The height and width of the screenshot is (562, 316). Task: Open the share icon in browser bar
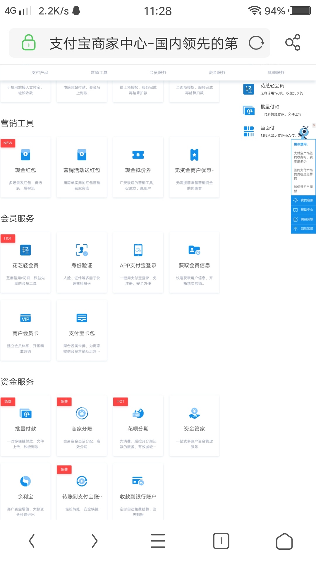coord(293,42)
